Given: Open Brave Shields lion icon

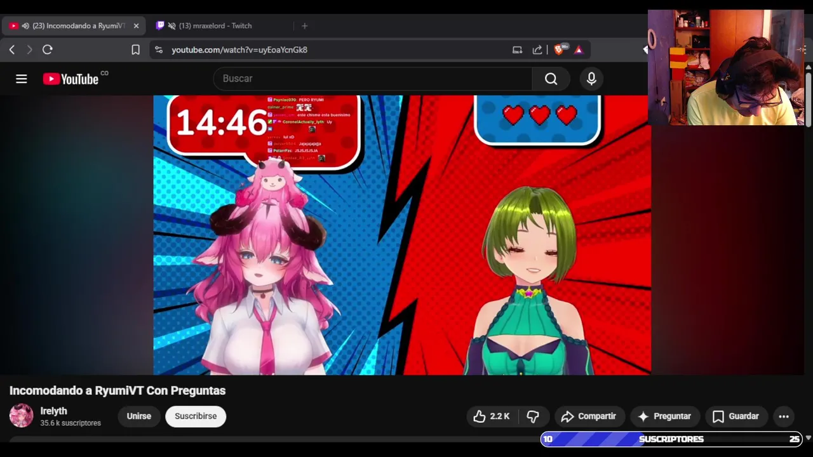Looking at the screenshot, I should click(559, 50).
